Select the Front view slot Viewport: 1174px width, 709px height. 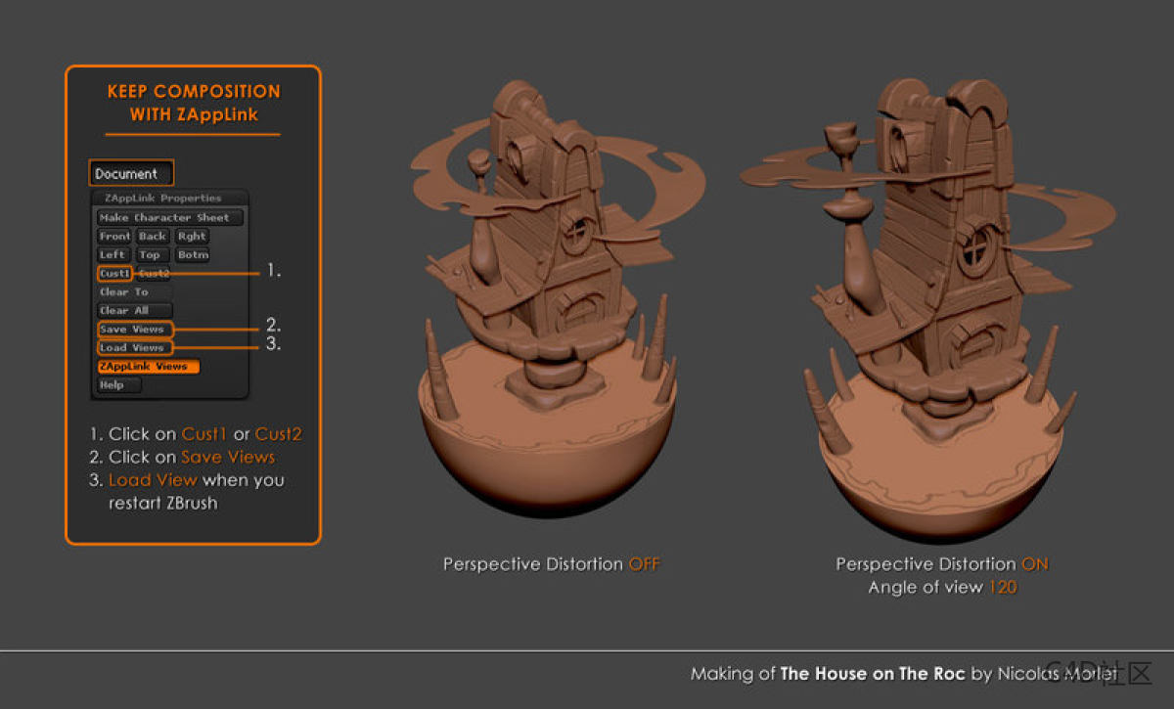point(114,237)
